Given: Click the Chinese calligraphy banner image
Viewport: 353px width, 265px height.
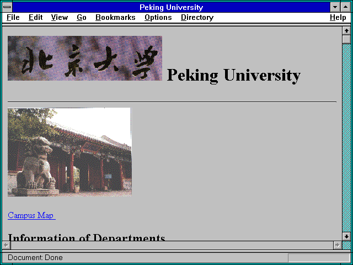Looking at the screenshot, I should 85,58.
